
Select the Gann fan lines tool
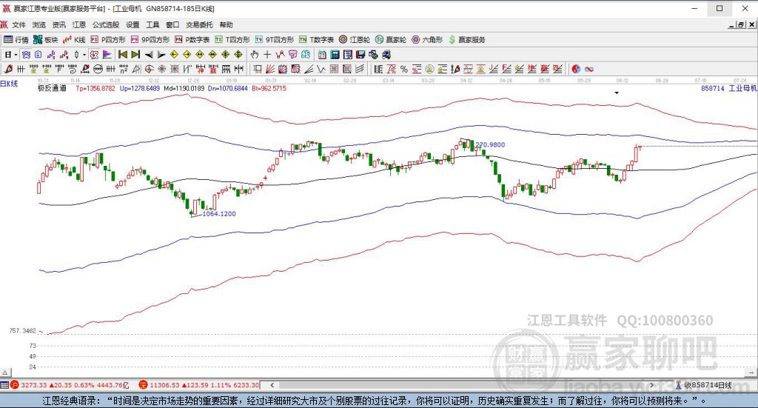click(x=269, y=69)
